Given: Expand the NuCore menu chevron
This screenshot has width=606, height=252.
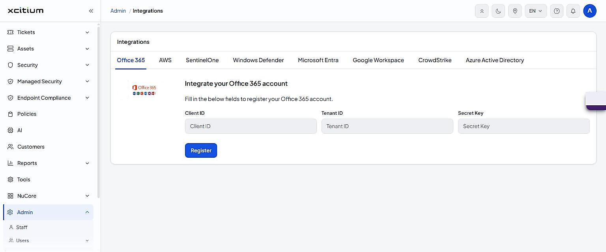Looking at the screenshot, I should (87, 196).
